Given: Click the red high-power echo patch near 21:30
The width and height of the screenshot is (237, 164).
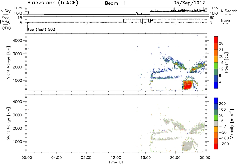Looking at the screenshot, I should [188, 85].
